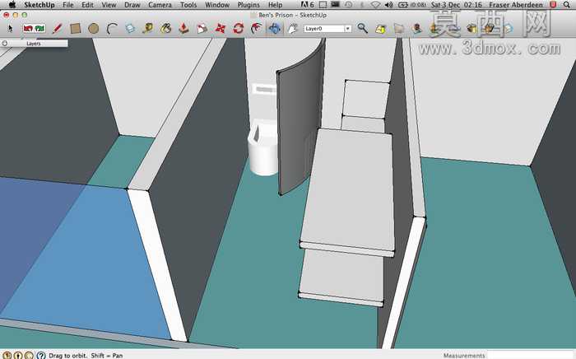Select the Arc tool
The width and height of the screenshot is (576, 359).
112,28
